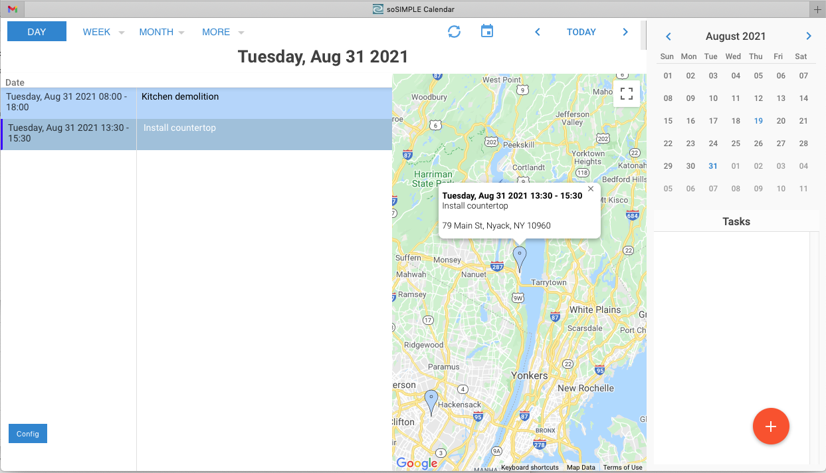The width and height of the screenshot is (826, 473).
Task: Click the August 2021 month title
Action: tap(736, 37)
